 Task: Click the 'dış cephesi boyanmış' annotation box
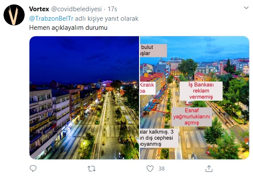[x=159, y=138]
